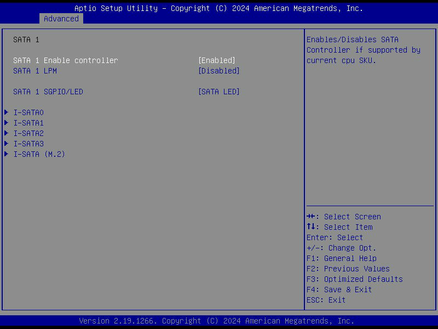
Task: Click the arrow icon beside I-SATA1
Action: 7,123
